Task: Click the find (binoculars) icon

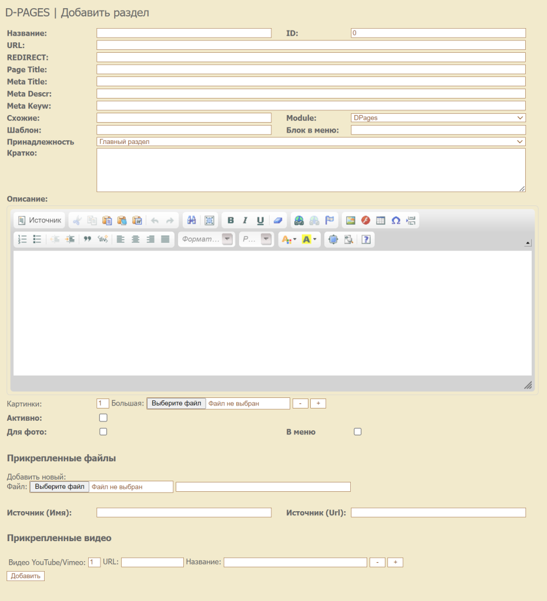Action: pyautogui.click(x=191, y=220)
